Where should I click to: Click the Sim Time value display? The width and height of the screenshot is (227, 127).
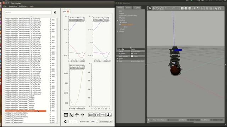click(194, 120)
